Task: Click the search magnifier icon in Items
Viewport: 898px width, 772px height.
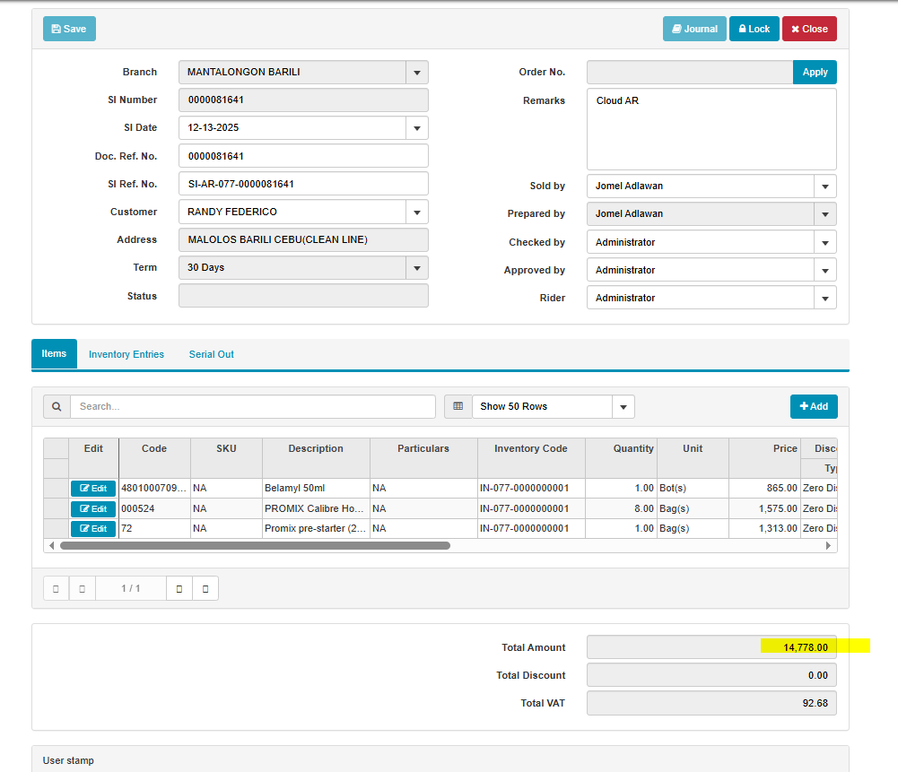Action: pyautogui.click(x=57, y=406)
